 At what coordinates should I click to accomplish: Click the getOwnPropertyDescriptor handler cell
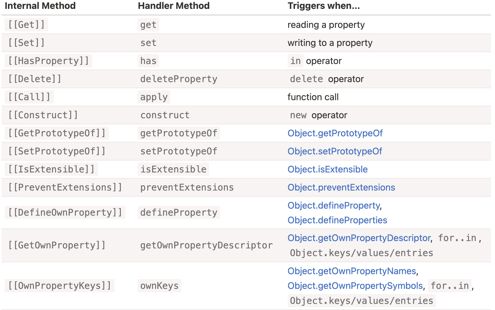[206, 245]
